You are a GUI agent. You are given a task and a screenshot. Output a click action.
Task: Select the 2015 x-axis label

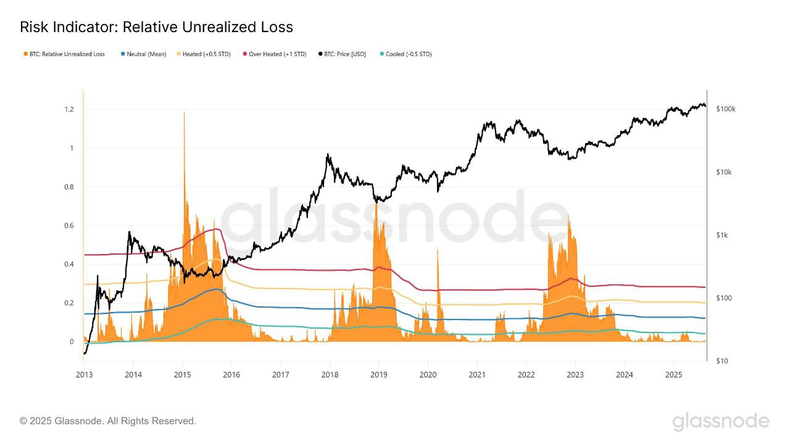[182, 374]
